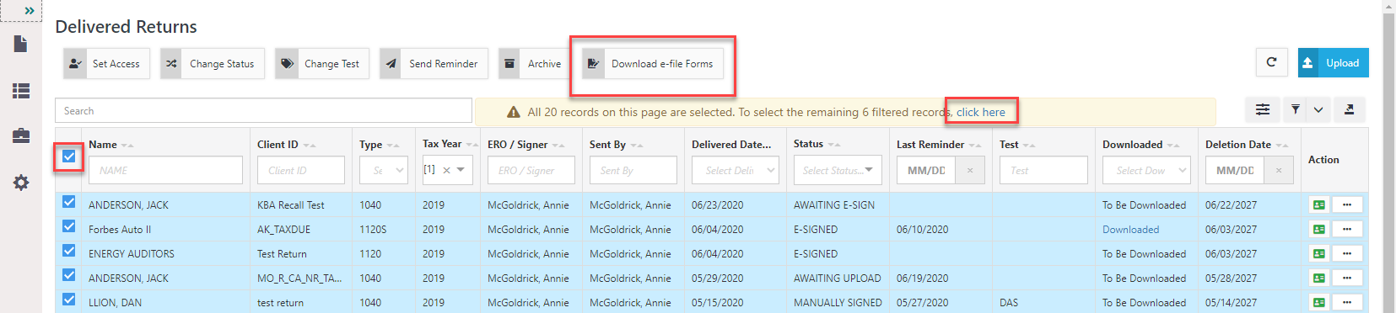Focus the Client ID filter input
Image resolution: width=1396 pixels, height=313 pixels.
pyautogui.click(x=301, y=170)
